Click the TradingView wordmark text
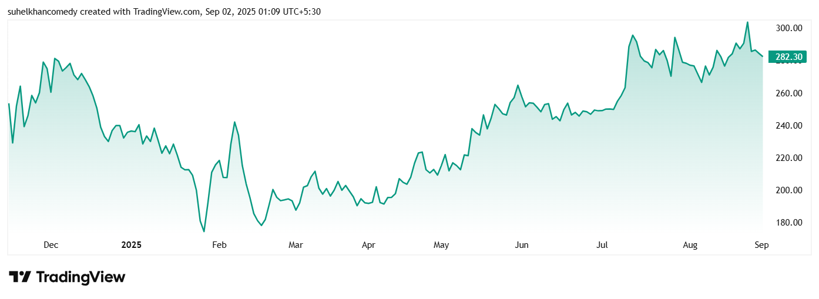Viewport: 819px width, 299px height. pyautogui.click(x=80, y=277)
